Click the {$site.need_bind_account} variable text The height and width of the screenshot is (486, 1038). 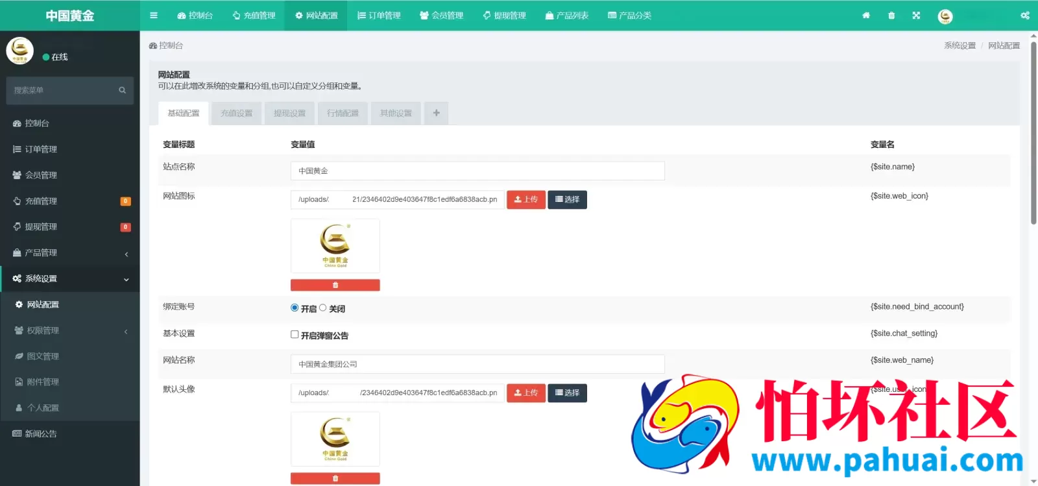tap(917, 307)
